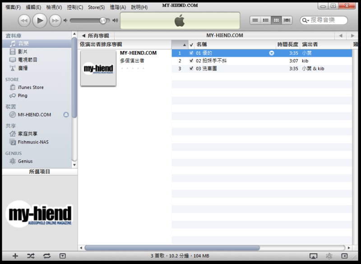Toggle repeat mode

(x=47, y=256)
